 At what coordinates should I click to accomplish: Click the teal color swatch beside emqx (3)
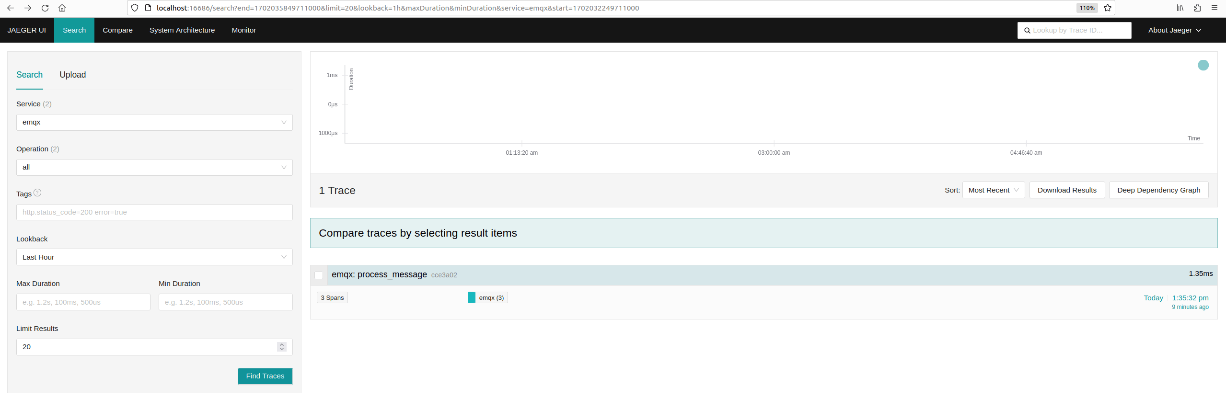(472, 298)
